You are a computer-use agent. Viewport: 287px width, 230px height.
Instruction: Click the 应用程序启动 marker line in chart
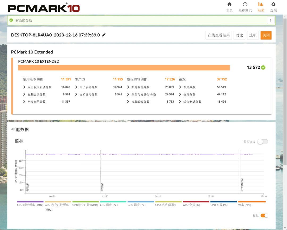pyautogui.click(x=240, y=172)
